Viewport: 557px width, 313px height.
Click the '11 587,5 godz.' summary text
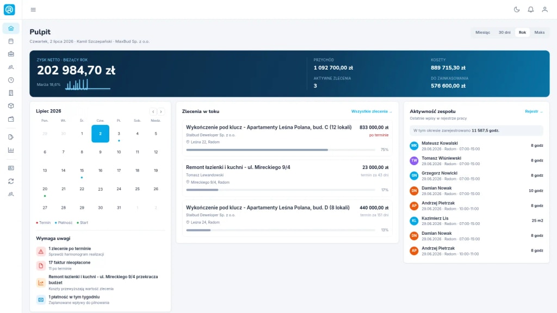click(x=485, y=130)
